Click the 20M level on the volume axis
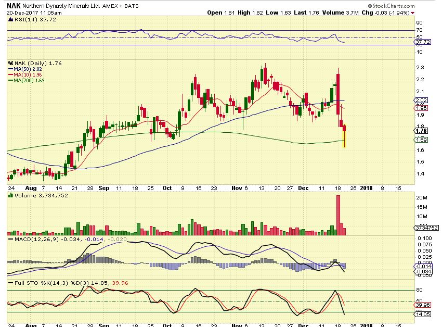The height and width of the screenshot is (327, 442). coord(422,198)
